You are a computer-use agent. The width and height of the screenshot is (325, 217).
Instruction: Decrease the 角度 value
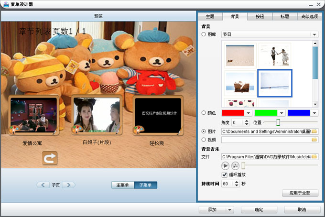pyautogui.click(x=247, y=124)
